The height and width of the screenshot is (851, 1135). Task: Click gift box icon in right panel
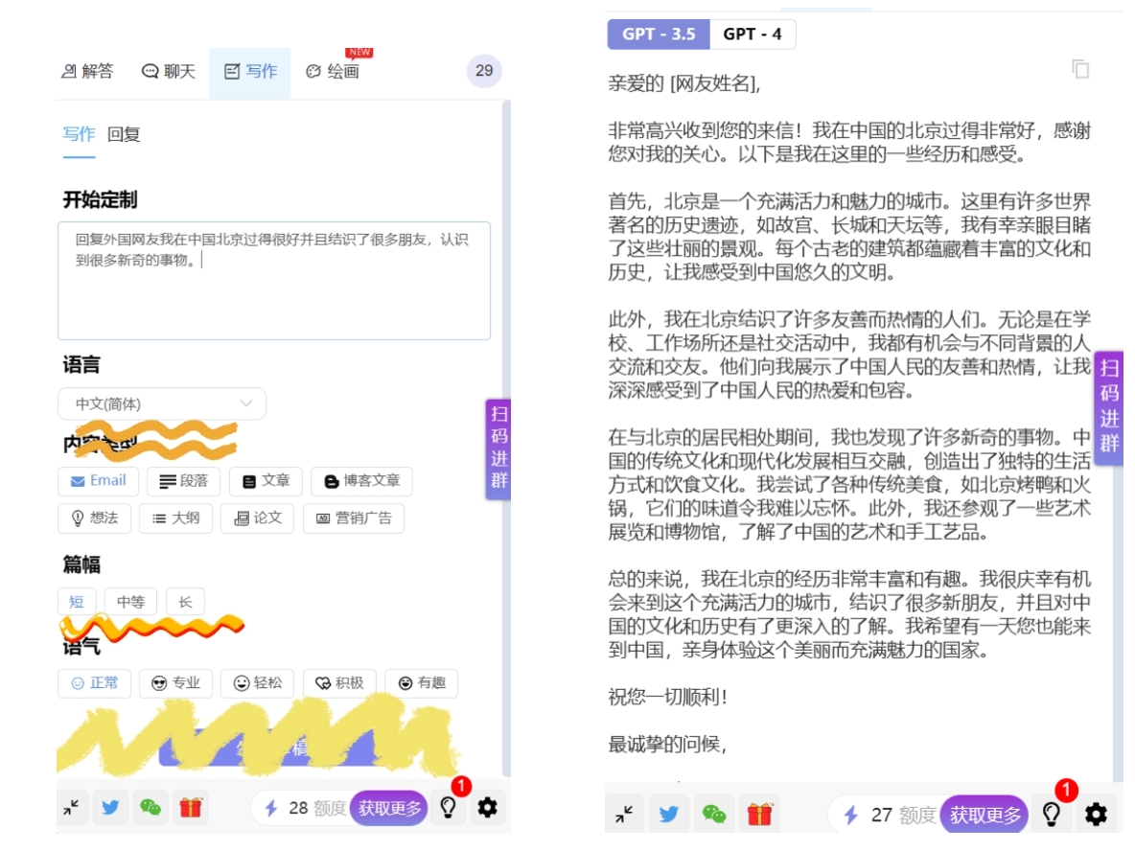coord(759,815)
